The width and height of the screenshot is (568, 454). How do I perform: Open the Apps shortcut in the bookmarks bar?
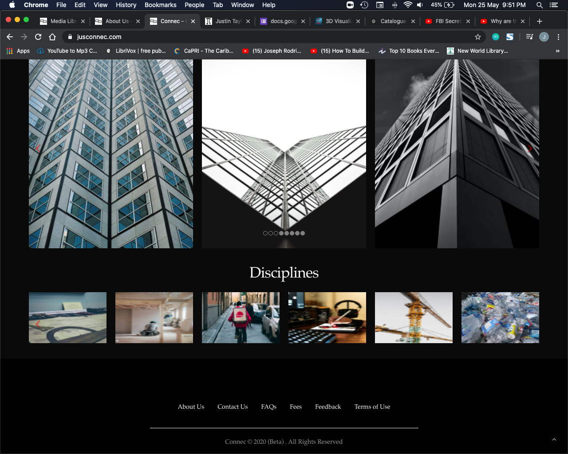click(x=18, y=51)
